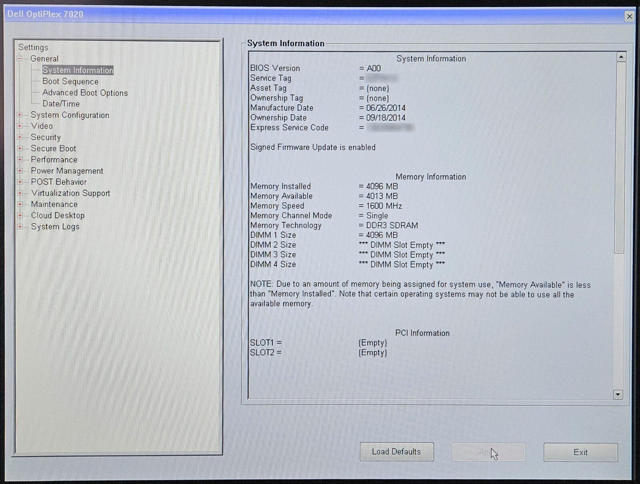
Task: Expand the Video settings node
Action: [x=20, y=126]
